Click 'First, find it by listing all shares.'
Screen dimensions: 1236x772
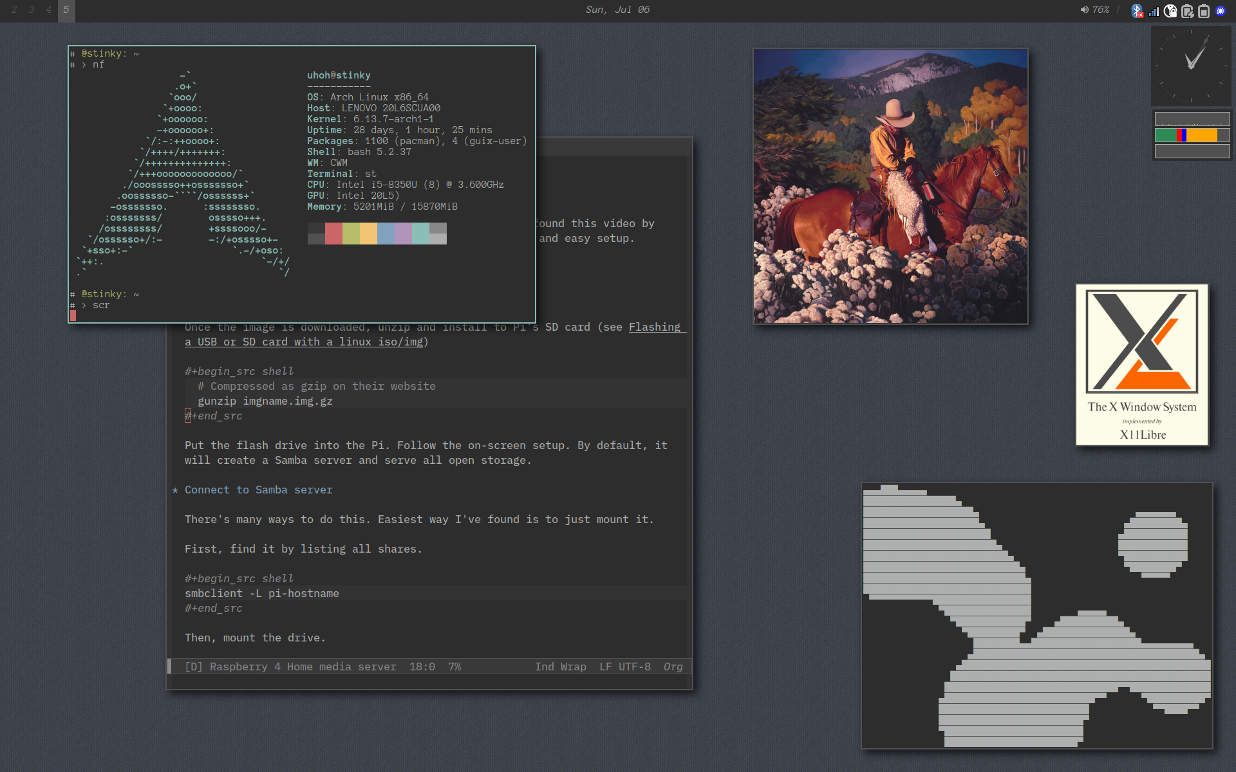tap(303, 549)
